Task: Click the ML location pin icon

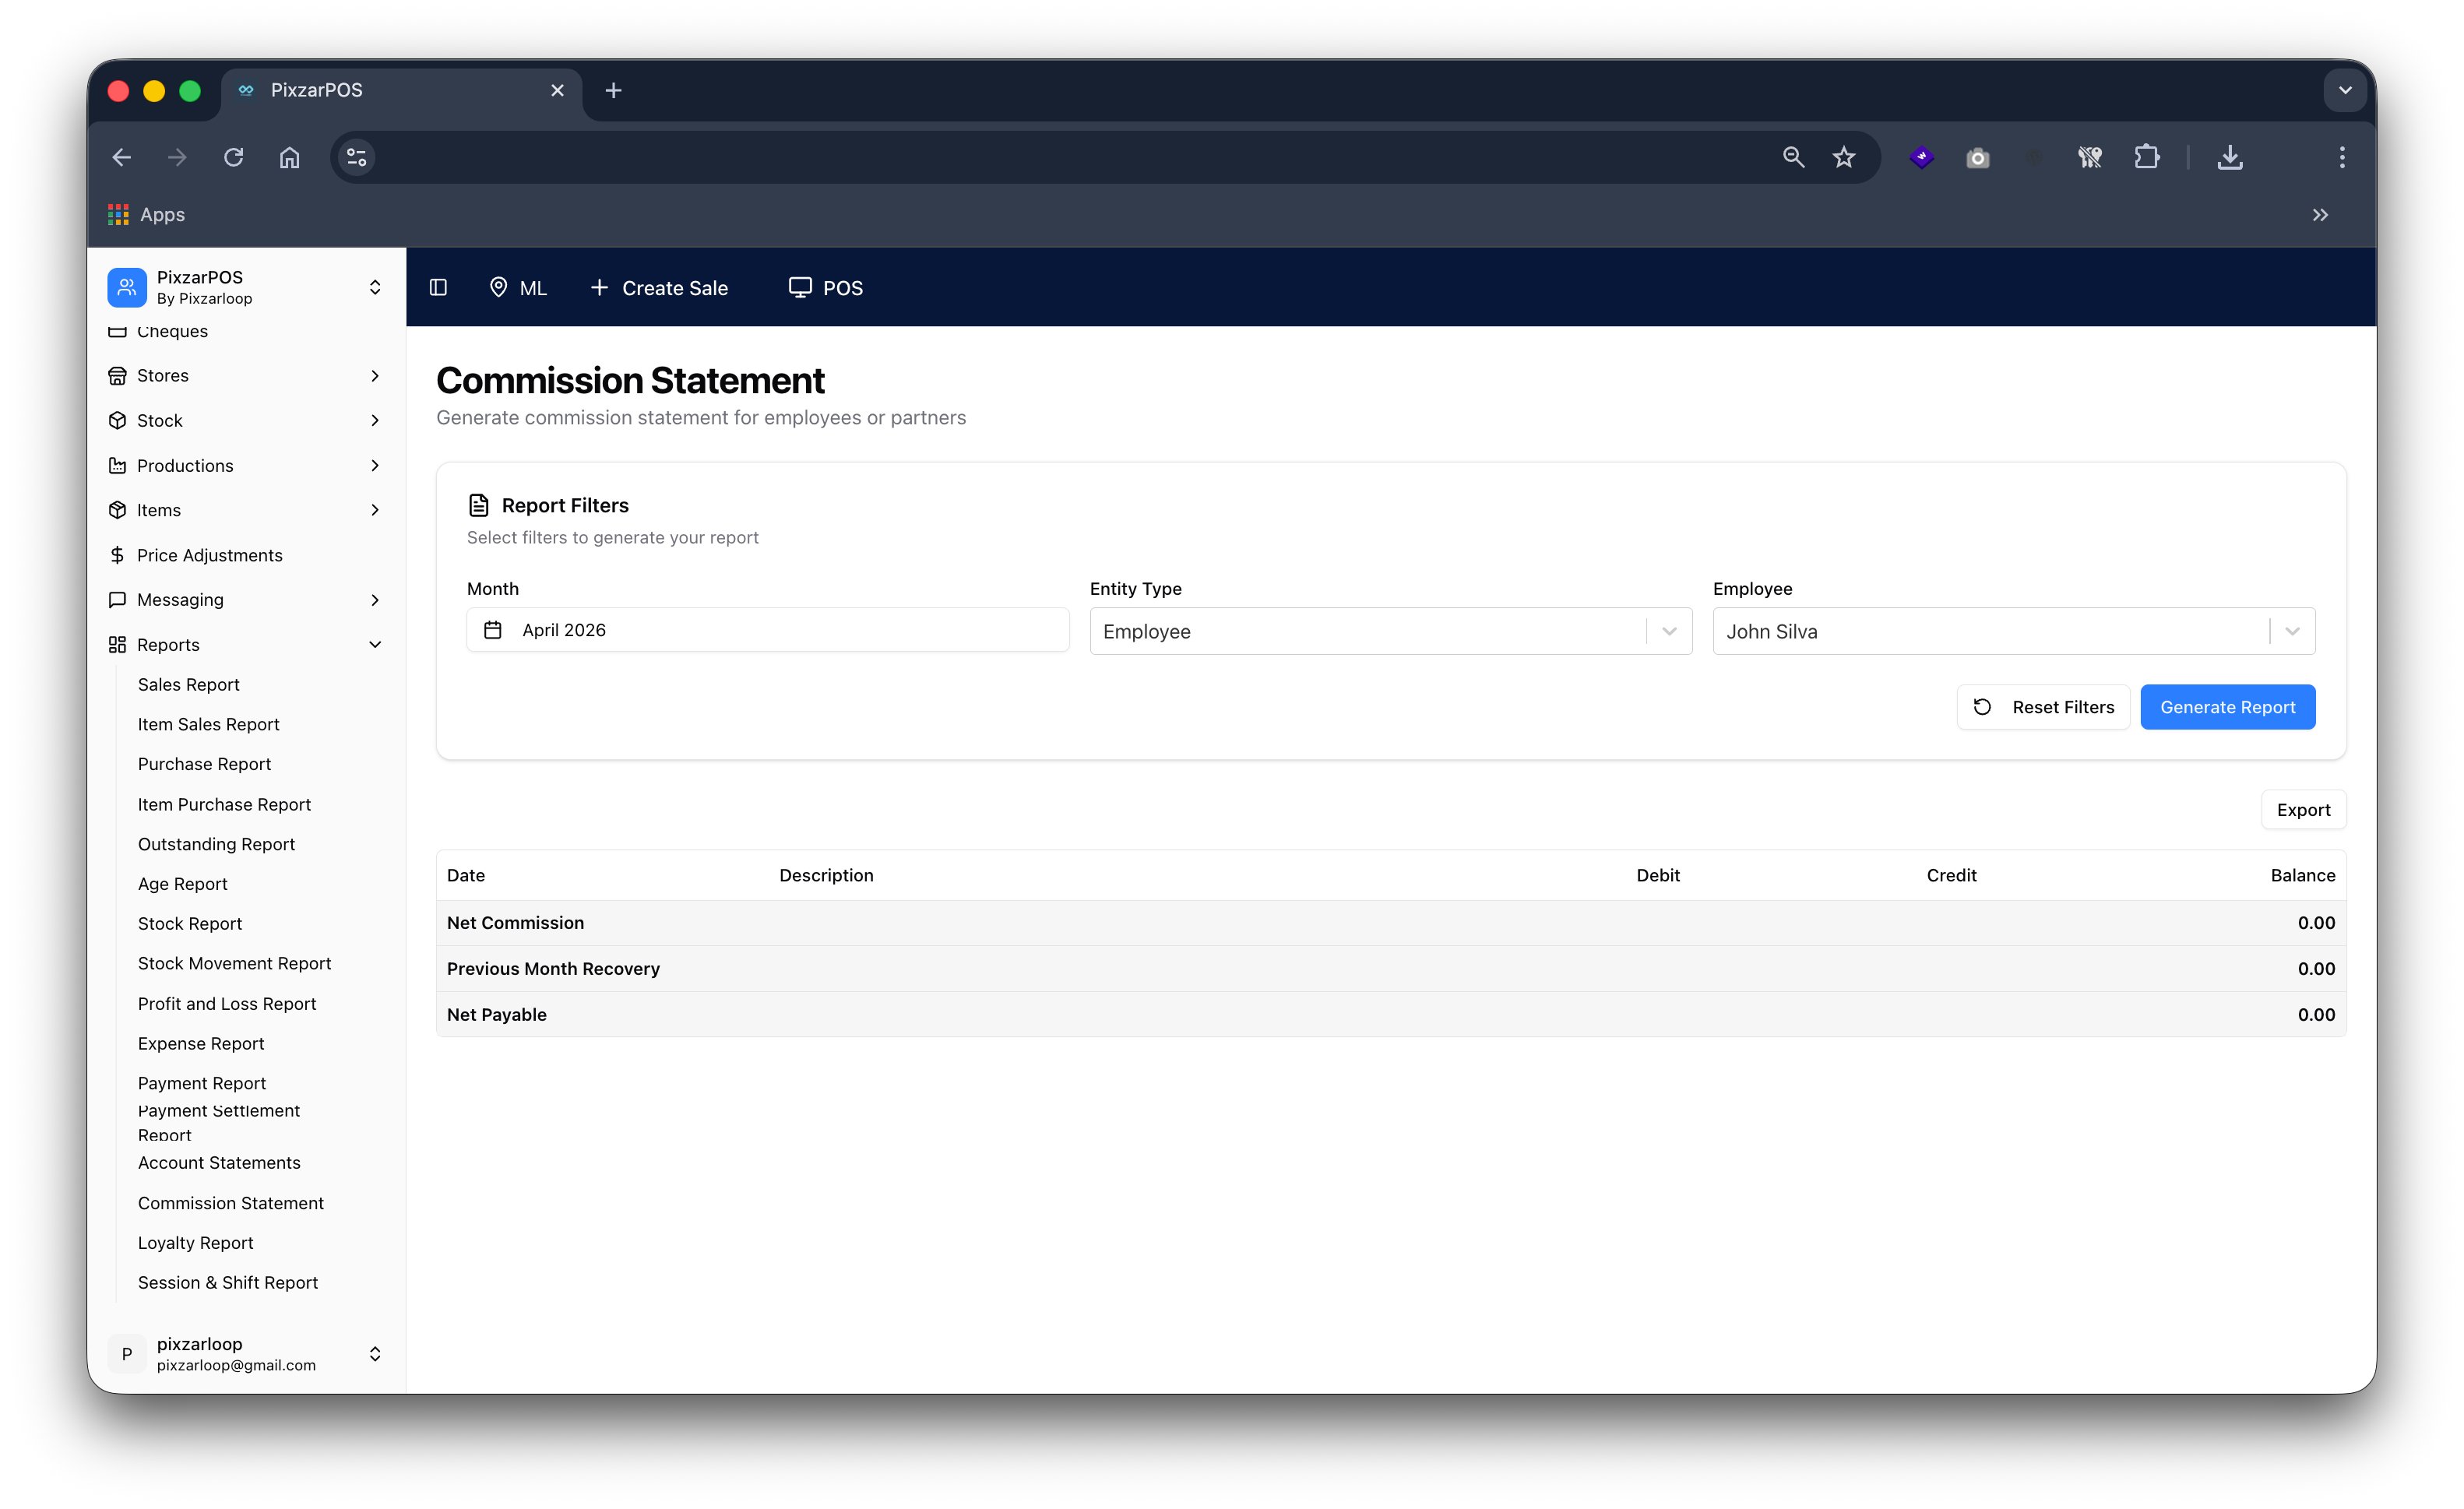Action: click(x=500, y=287)
